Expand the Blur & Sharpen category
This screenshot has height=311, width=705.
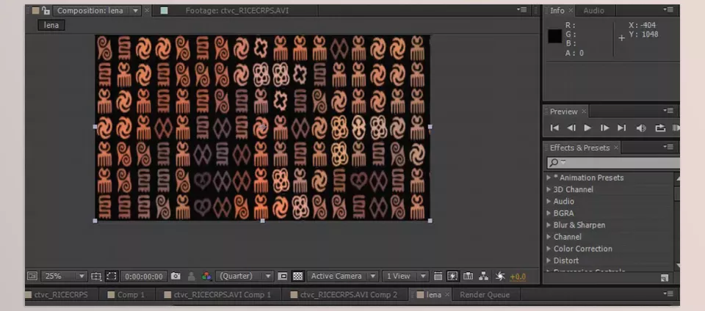click(x=549, y=225)
